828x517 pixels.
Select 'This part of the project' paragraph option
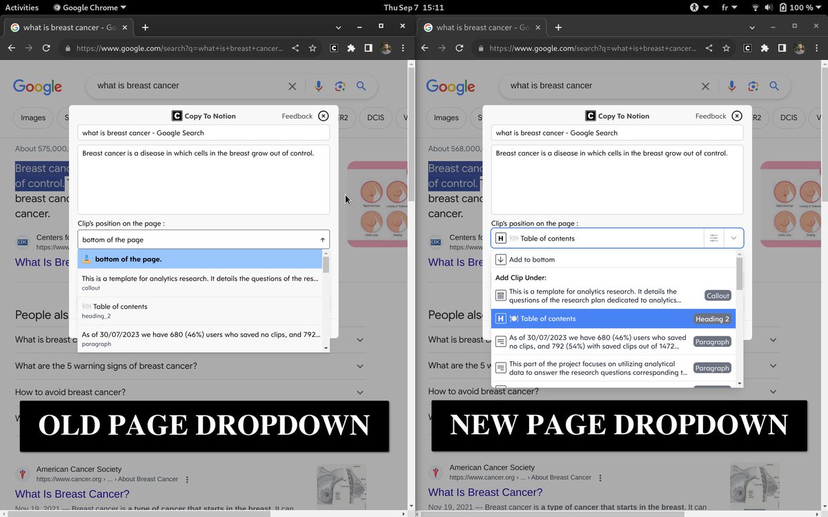tap(613, 368)
